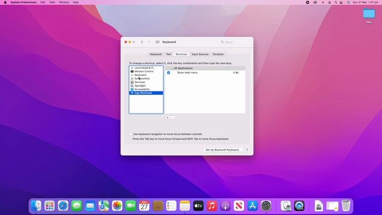Click the date and time in menu bar
This screenshot has height=215, width=382.
365,2
